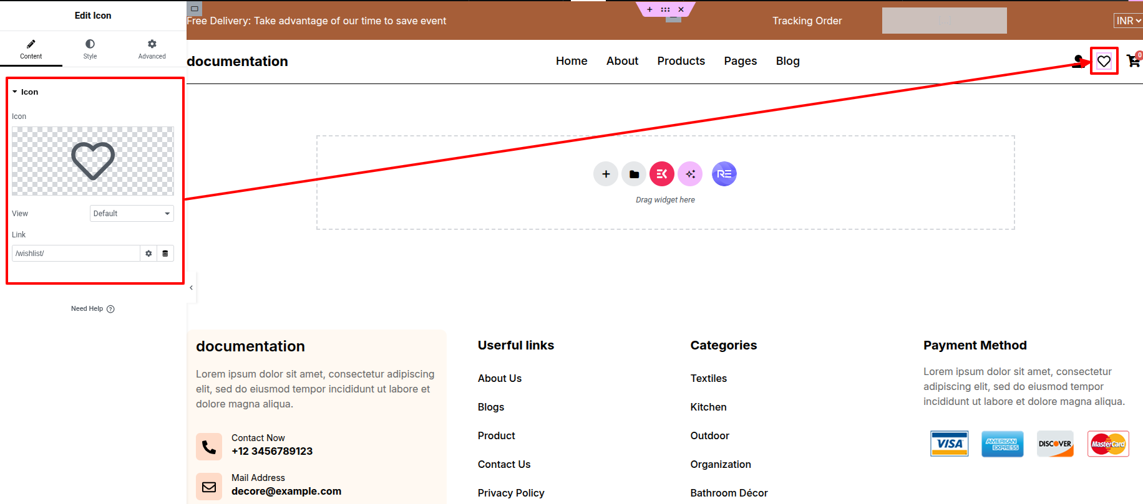Click the add new section plus button
This screenshot has width=1143, height=504.
pyautogui.click(x=605, y=174)
